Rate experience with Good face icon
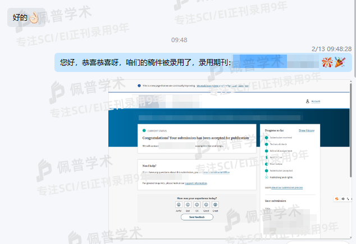 click(206, 205)
